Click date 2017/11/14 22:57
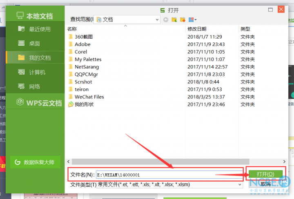Image resolution: width=294 pixels, height=199 pixels. [207, 67]
